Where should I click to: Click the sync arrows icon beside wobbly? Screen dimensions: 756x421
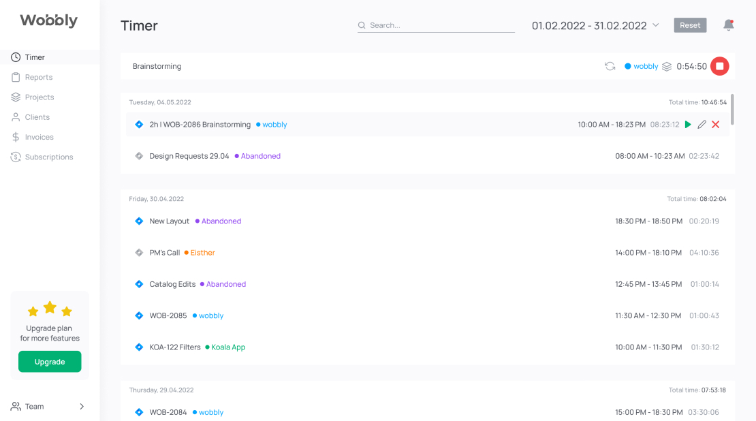coord(610,66)
